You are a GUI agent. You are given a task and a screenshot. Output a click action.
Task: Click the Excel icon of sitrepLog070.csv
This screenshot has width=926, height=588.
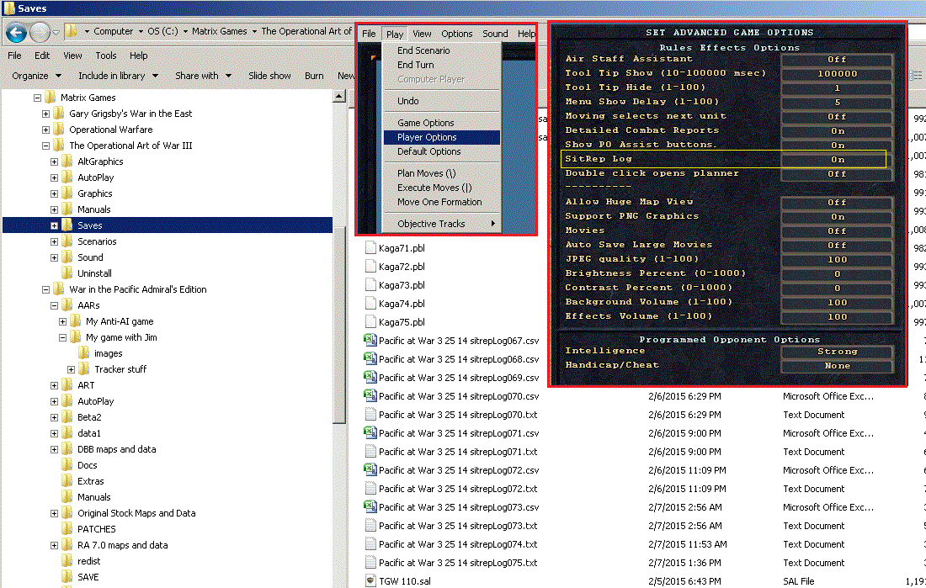[370, 395]
